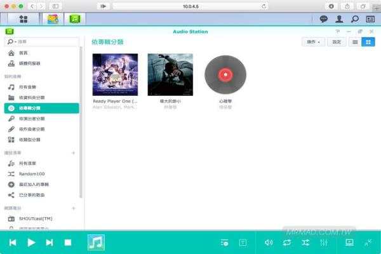
Task: Click the Ready Player One album title
Action: 115,101
